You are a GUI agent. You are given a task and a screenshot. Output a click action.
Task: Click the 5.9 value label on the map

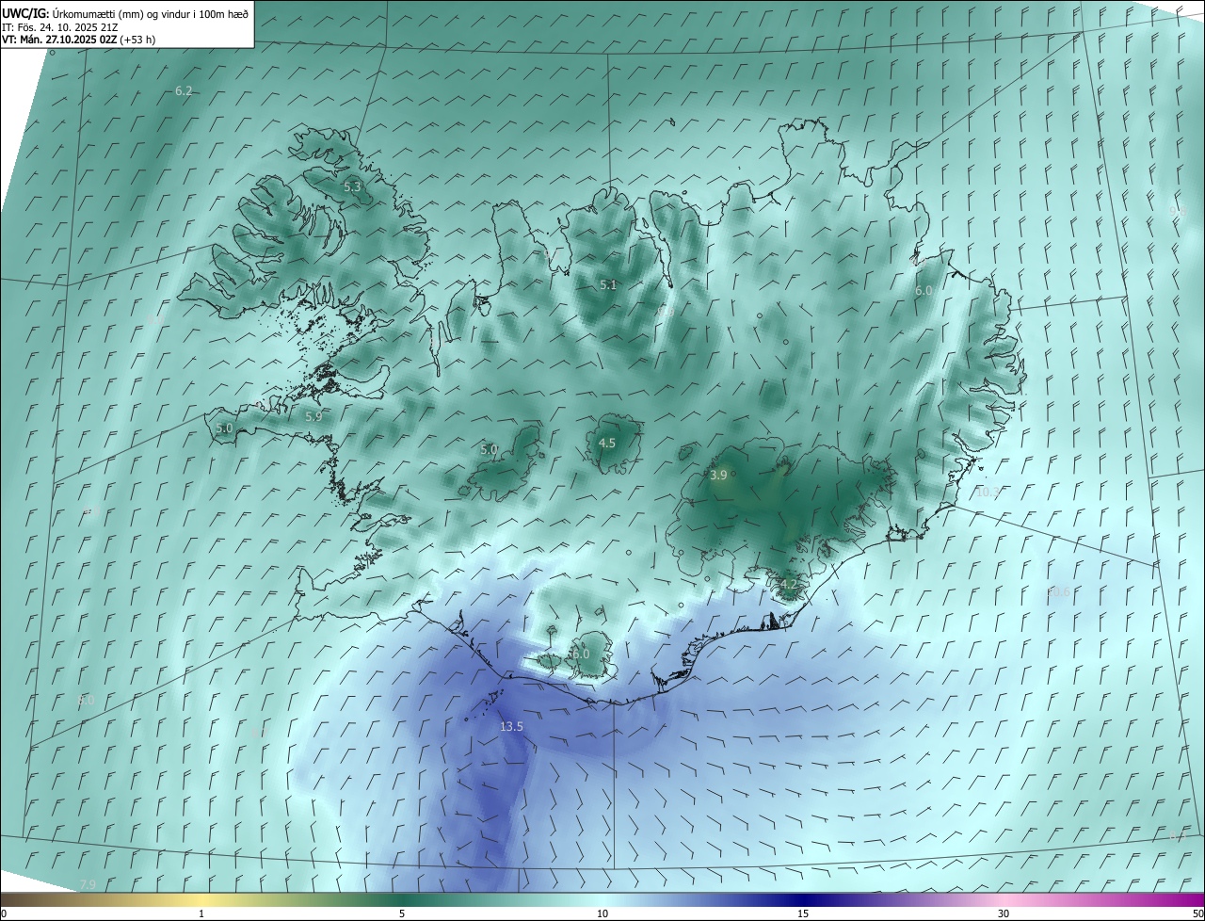[x=313, y=415]
